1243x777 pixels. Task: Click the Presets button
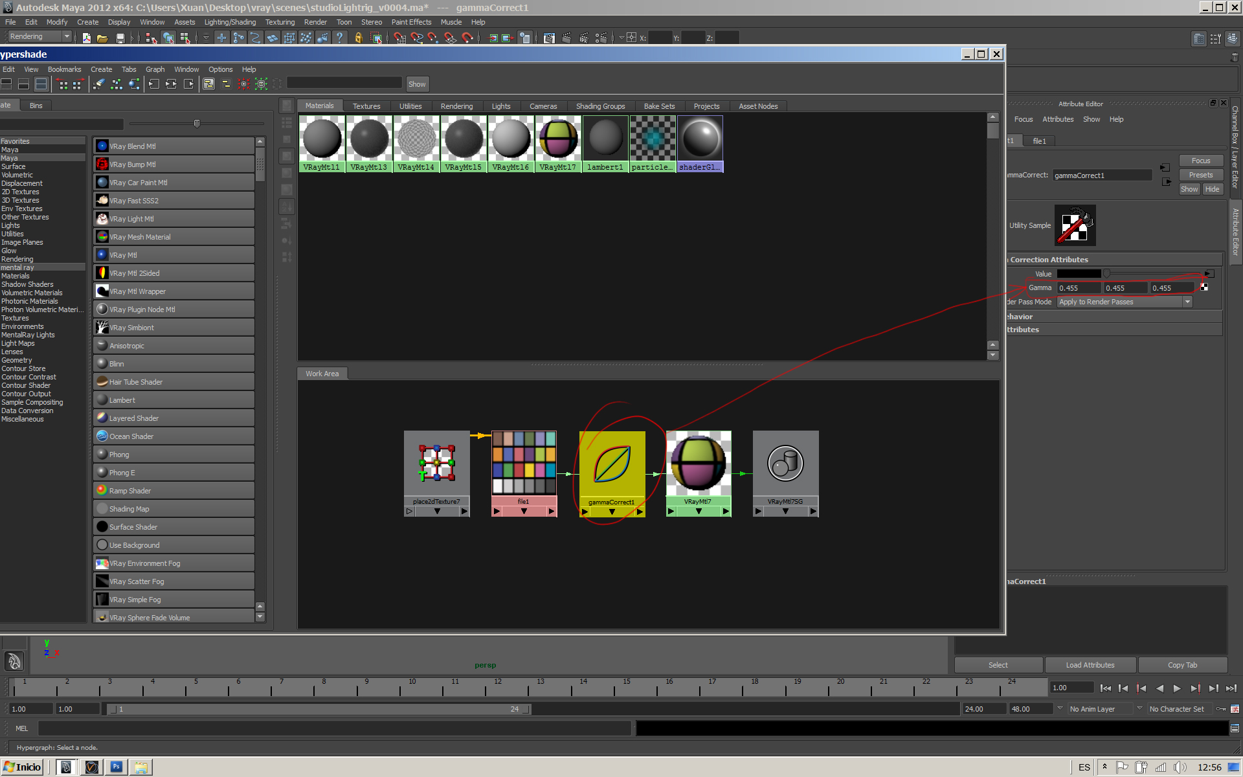tap(1200, 175)
